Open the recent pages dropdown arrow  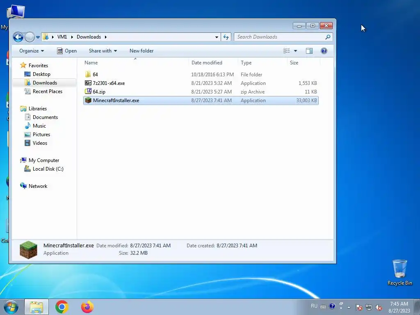click(x=38, y=37)
